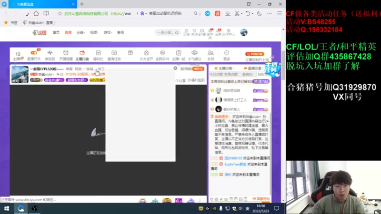The height and width of the screenshot is (214, 381).
Task: Open the scissors tool dropdown arrow
Action: tap(242, 14)
